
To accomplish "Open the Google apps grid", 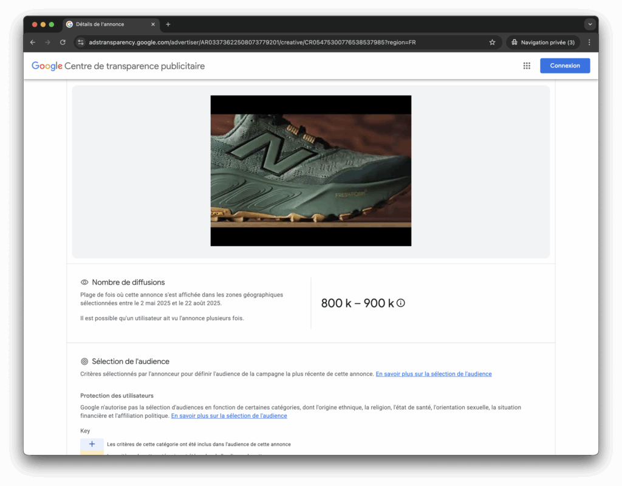I will click(526, 66).
